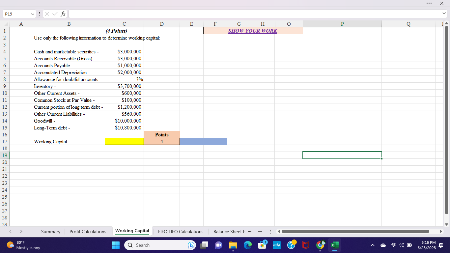The width and height of the screenshot is (450, 253).
Task: Select the yellow Working Capital answer cell
Action: (124, 141)
